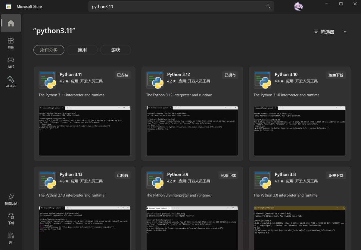Open the 游戏 (Games) sidebar section
Image resolution: width=361 pixels, height=250 pixels.
(x=11, y=62)
